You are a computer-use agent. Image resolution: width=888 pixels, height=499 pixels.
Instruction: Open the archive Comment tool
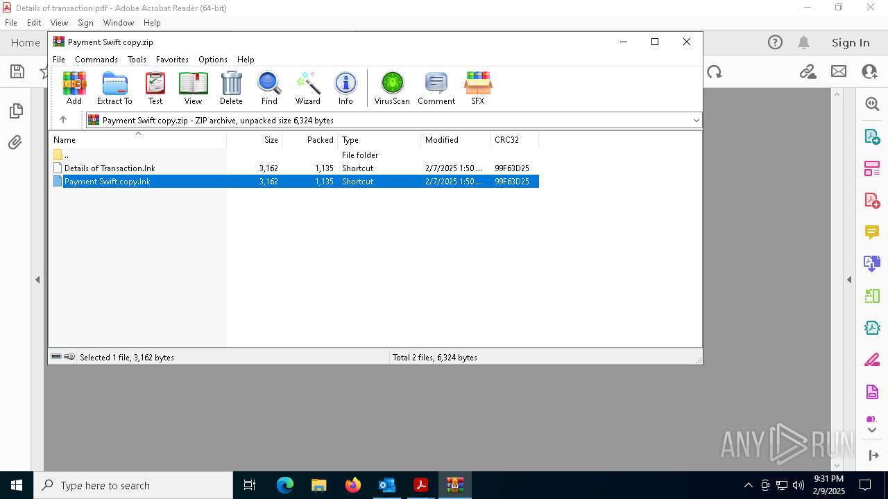pyautogui.click(x=436, y=88)
